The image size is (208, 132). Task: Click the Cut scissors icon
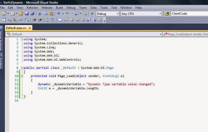40,14
